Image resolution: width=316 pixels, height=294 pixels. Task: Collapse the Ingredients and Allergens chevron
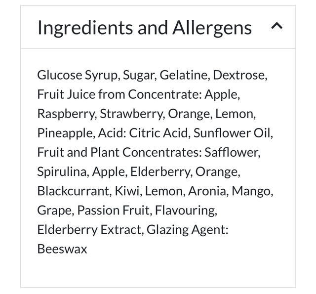[277, 28]
